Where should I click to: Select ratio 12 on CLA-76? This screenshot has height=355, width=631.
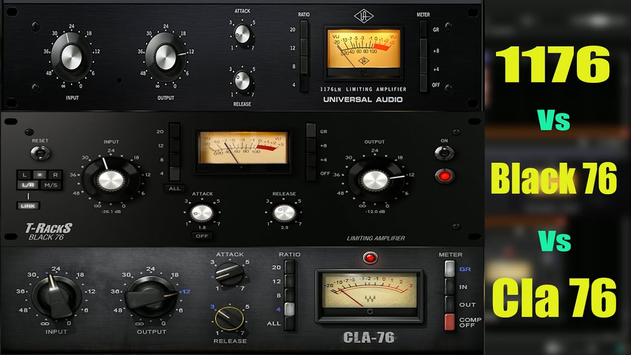pyautogui.click(x=290, y=281)
